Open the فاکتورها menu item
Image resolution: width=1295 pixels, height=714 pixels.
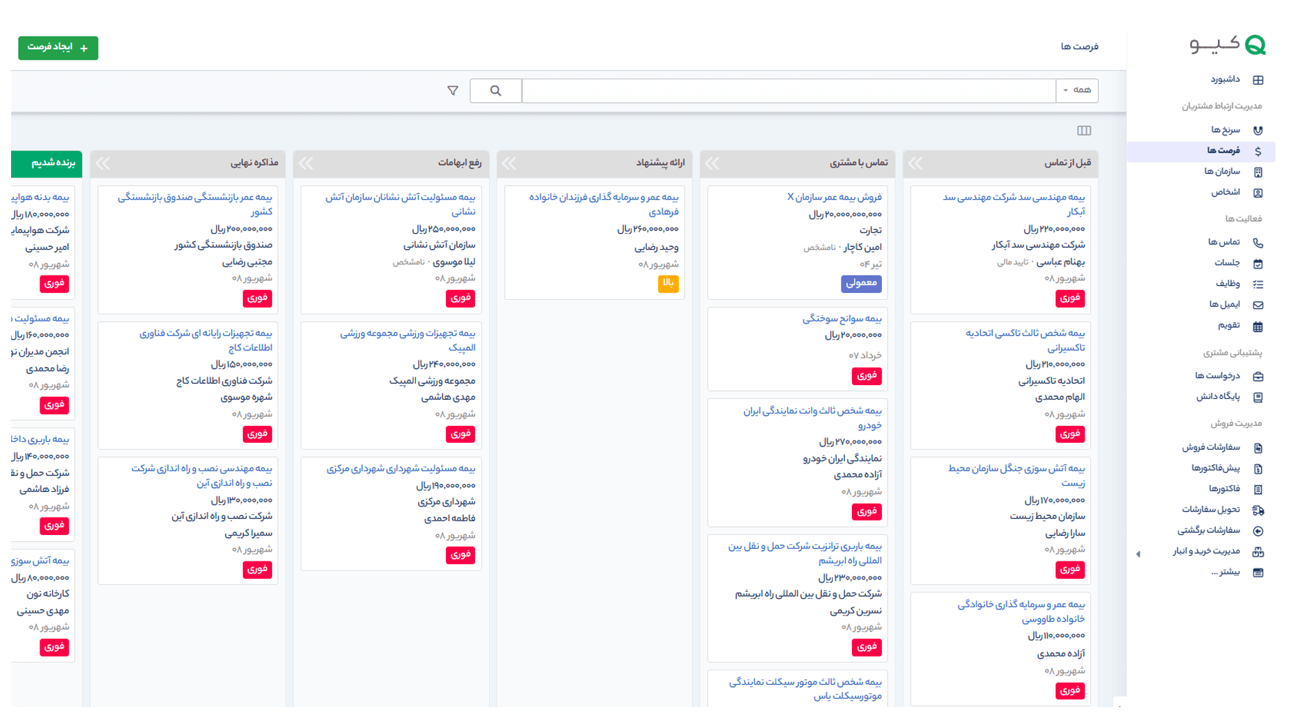pyautogui.click(x=1223, y=489)
